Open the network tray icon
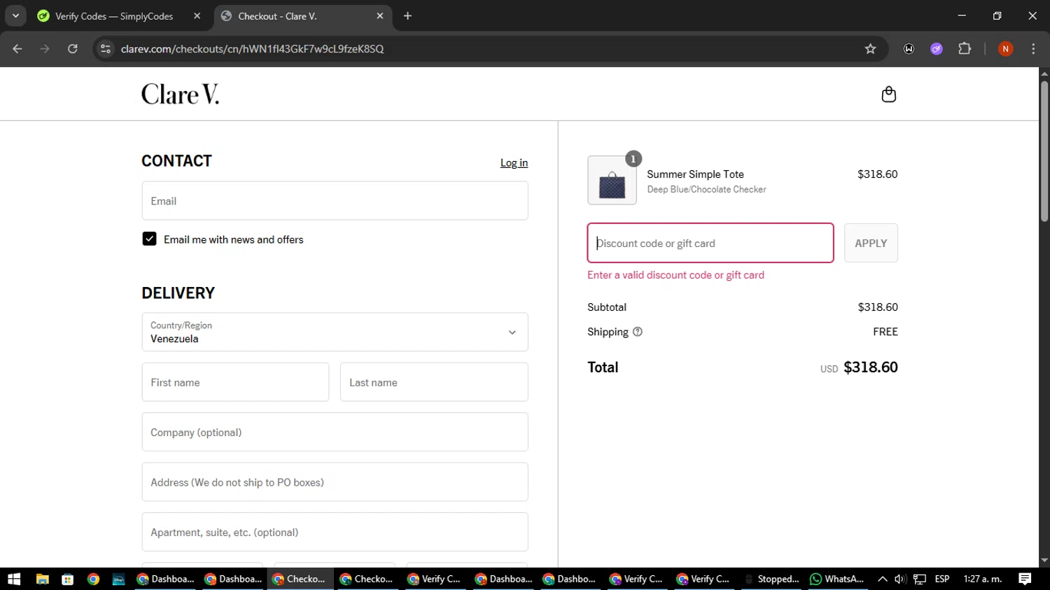Viewport: 1050px width, 590px height. tap(920, 579)
